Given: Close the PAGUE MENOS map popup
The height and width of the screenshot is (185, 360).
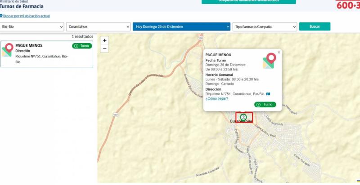Looking at the screenshot, I should click(x=279, y=52).
